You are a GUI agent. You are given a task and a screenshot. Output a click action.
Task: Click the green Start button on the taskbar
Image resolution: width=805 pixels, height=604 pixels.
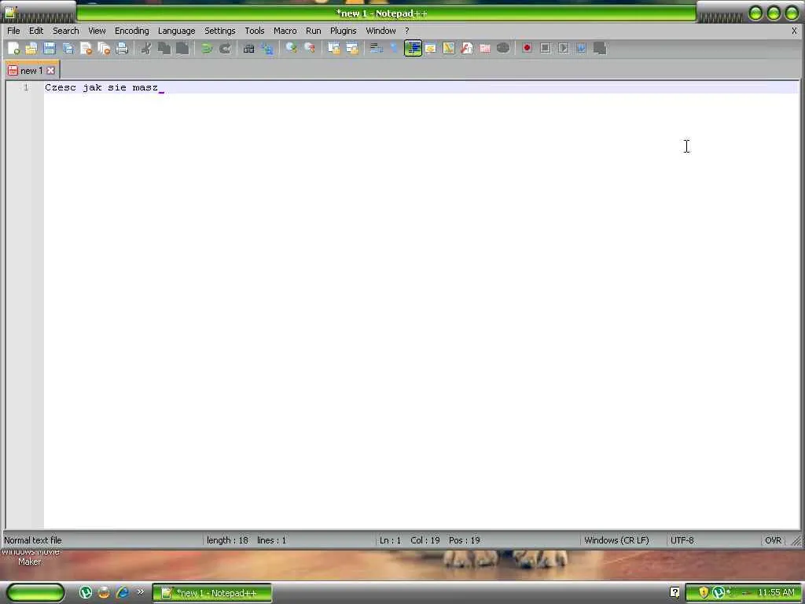coord(35,593)
